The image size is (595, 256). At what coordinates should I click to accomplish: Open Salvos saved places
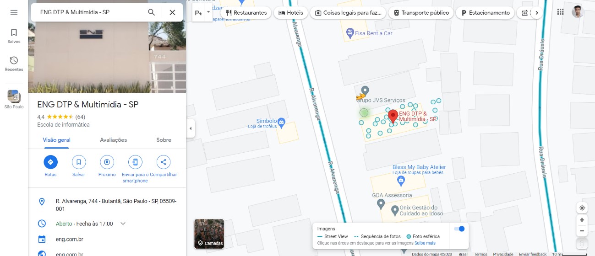tap(14, 36)
